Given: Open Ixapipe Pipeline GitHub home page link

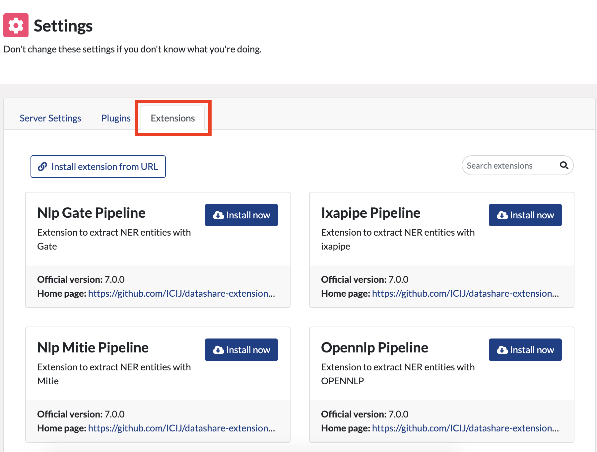Looking at the screenshot, I should tap(466, 293).
